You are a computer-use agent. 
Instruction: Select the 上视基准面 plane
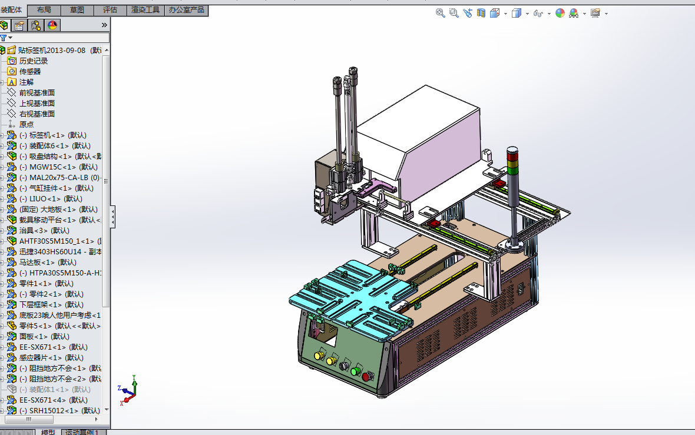click(37, 104)
